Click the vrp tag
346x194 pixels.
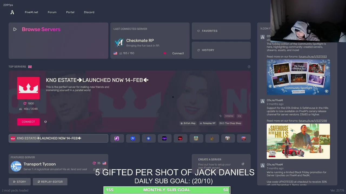pyautogui.click(x=239, y=116)
